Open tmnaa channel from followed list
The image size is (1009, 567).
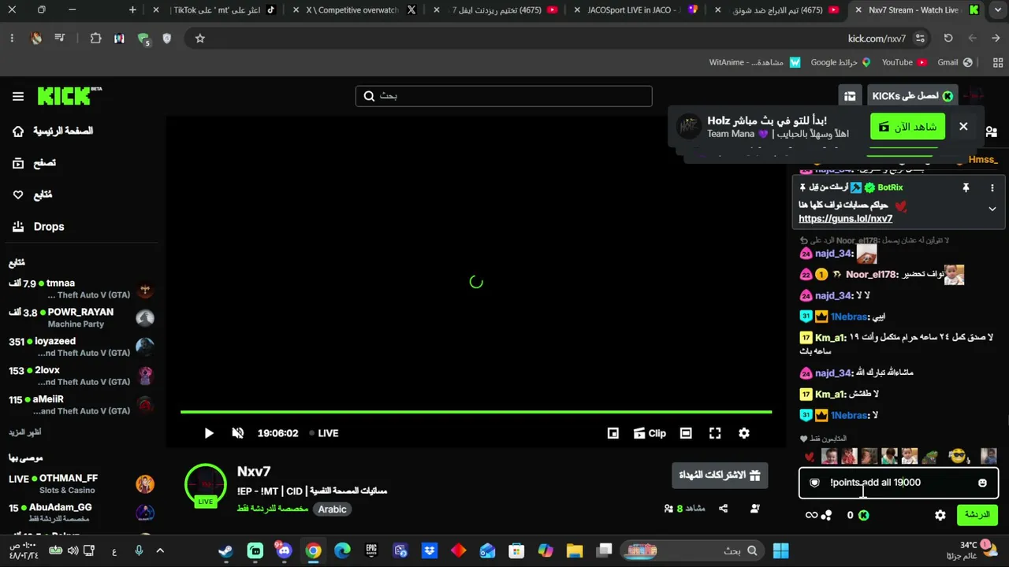[x=80, y=288]
